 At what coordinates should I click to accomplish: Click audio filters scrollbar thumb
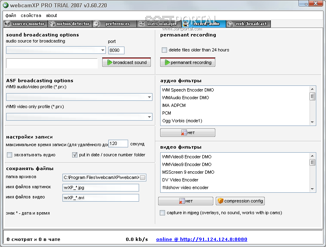click(312, 96)
